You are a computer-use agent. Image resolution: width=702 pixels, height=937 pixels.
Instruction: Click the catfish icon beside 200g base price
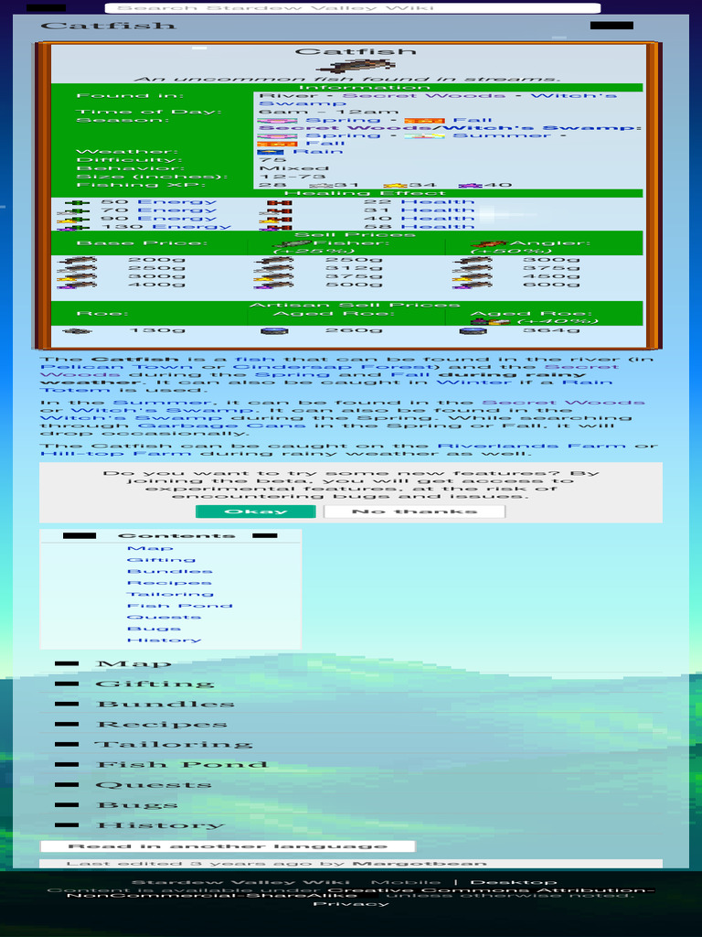point(77,260)
